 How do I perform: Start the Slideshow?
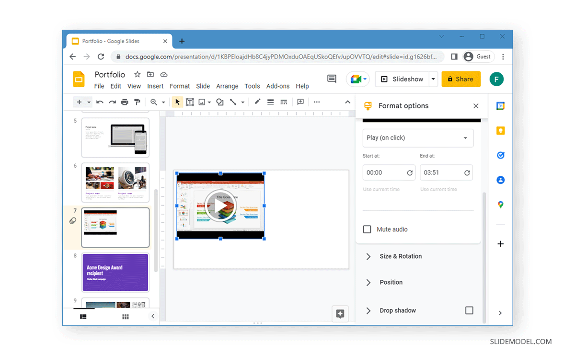tap(402, 79)
